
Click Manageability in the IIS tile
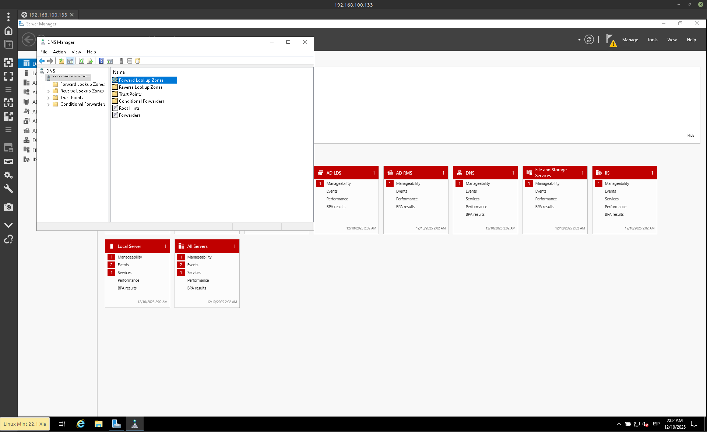coord(617,183)
